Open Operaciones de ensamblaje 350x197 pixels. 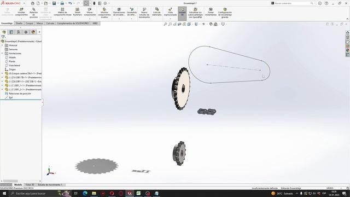tap(119, 13)
